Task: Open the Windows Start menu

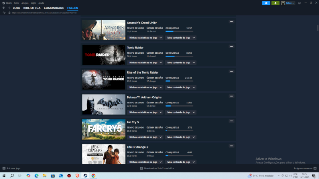Action: click(x=4, y=176)
